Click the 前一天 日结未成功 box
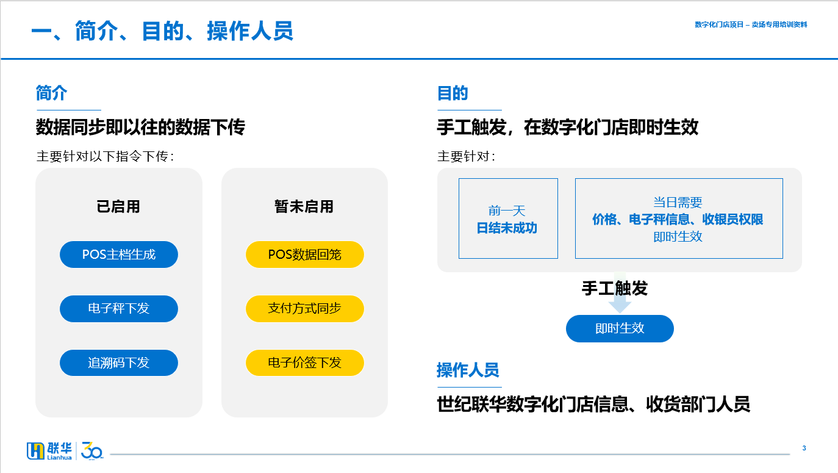 508,218
